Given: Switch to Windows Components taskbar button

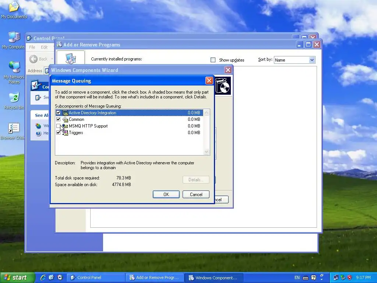Looking at the screenshot, I should tap(214, 277).
